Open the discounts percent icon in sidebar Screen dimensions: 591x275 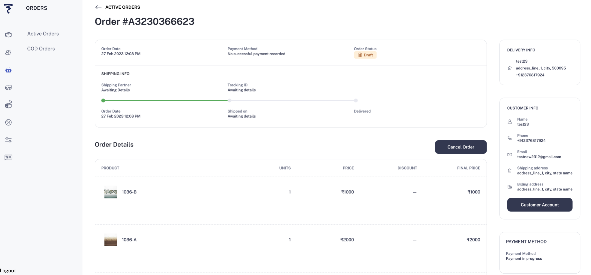(x=8, y=122)
